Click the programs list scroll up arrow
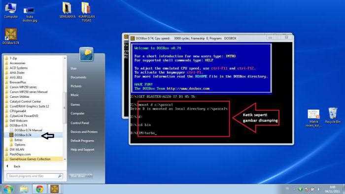This screenshot has height=194, width=345. 65,58
